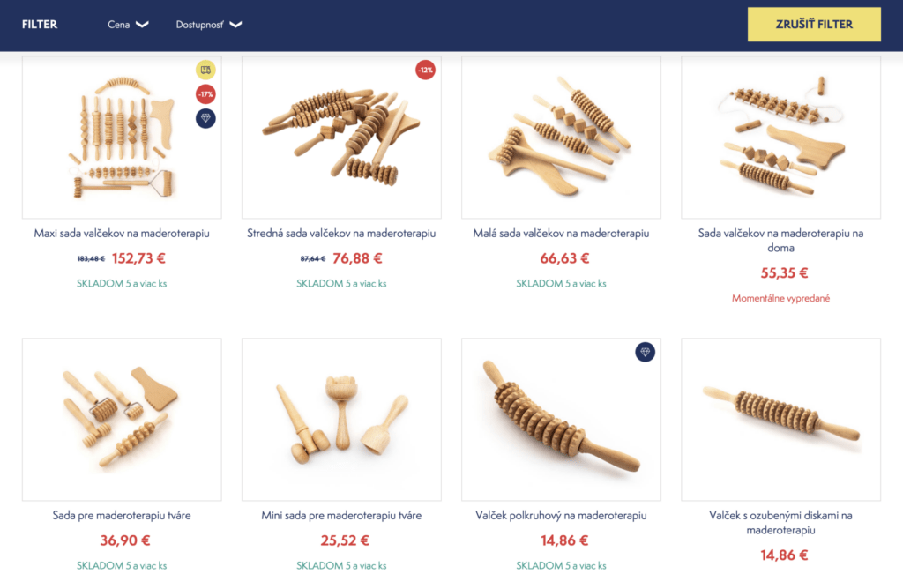Select the Stredná sada product image

click(341, 137)
